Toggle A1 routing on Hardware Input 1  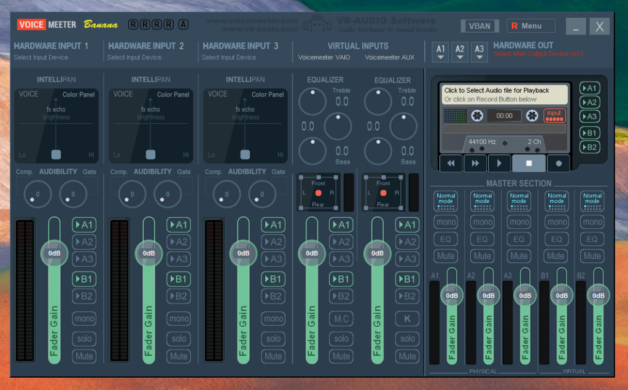[84, 225]
